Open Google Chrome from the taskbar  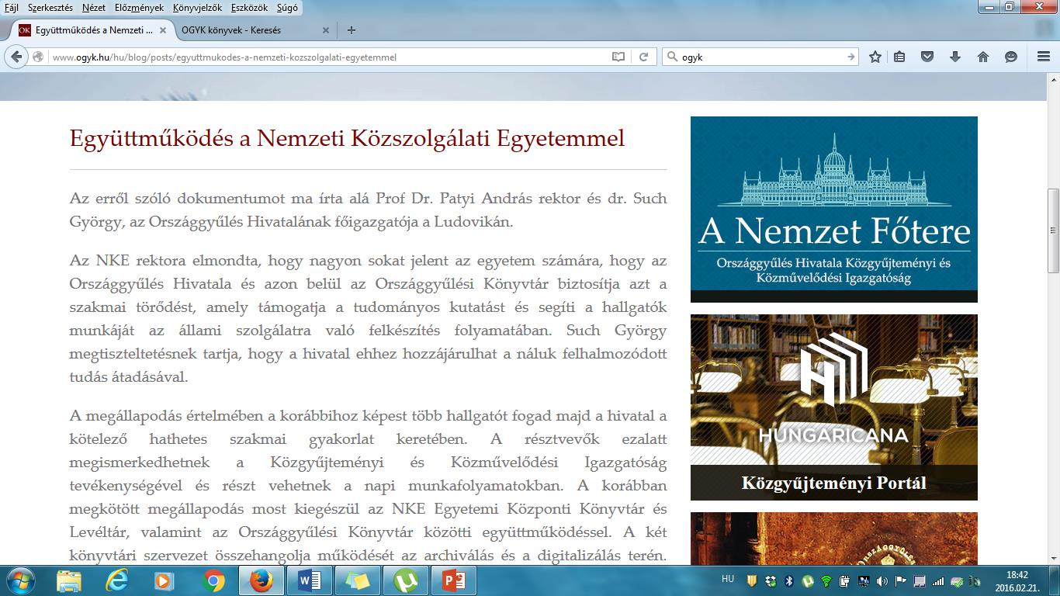point(213,580)
